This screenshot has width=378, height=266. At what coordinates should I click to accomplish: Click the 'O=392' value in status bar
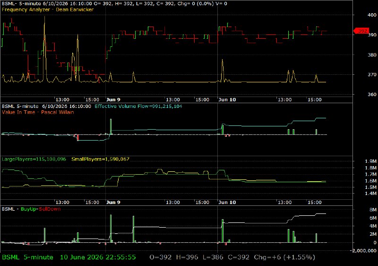161,257
